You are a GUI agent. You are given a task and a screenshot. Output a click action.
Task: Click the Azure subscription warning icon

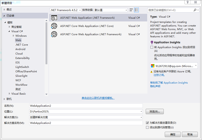[x=152, y=72]
